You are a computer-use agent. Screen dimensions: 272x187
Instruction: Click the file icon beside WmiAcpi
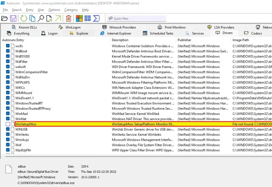(x=13, y=139)
